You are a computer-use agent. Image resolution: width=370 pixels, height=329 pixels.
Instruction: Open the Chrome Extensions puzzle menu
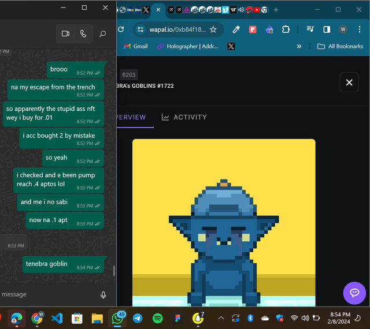coord(286,29)
